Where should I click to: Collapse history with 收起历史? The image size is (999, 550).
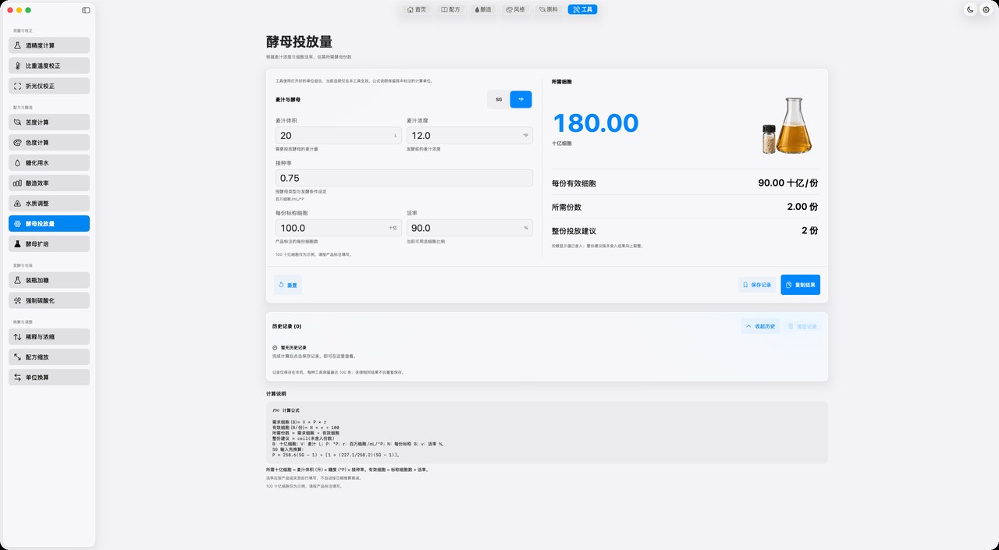point(760,326)
